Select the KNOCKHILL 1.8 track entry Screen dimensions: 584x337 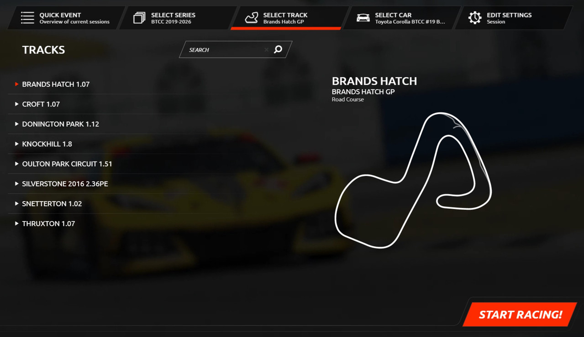47,144
